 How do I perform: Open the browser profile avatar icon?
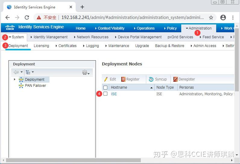223,17
